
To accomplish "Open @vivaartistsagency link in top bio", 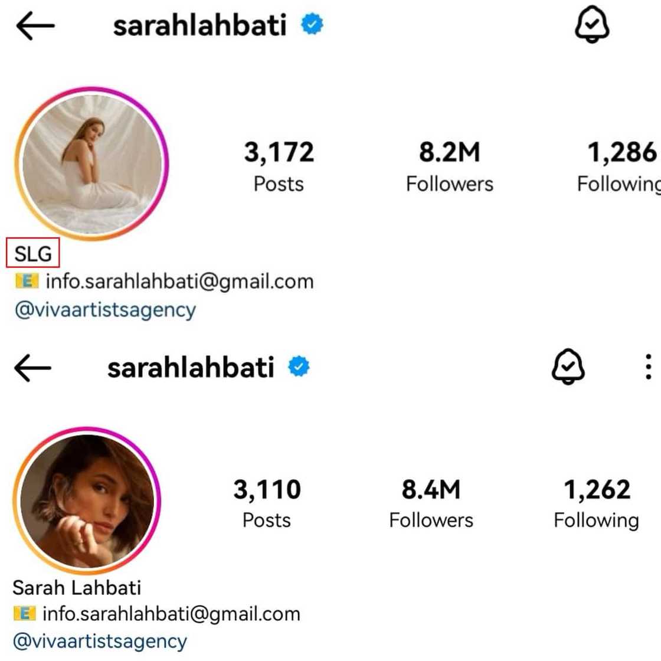I will coord(106,310).
